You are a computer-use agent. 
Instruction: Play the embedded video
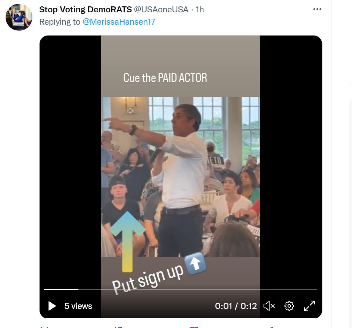tap(52, 306)
